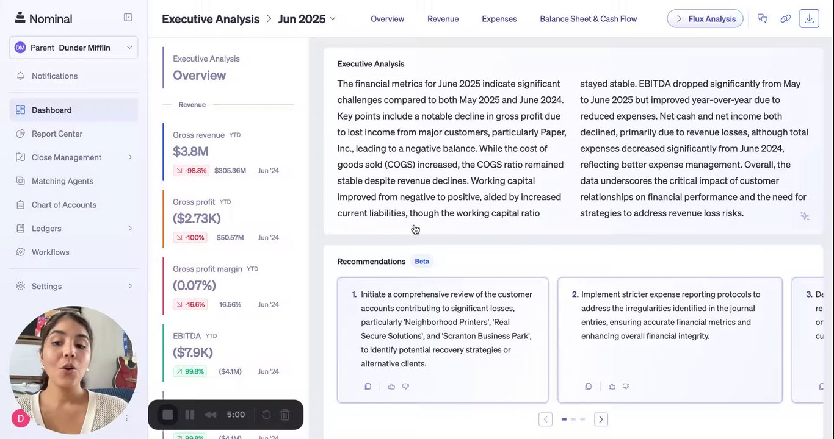834x439 pixels.
Task: Thumbs up recommendation 1
Action: click(391, 387)
